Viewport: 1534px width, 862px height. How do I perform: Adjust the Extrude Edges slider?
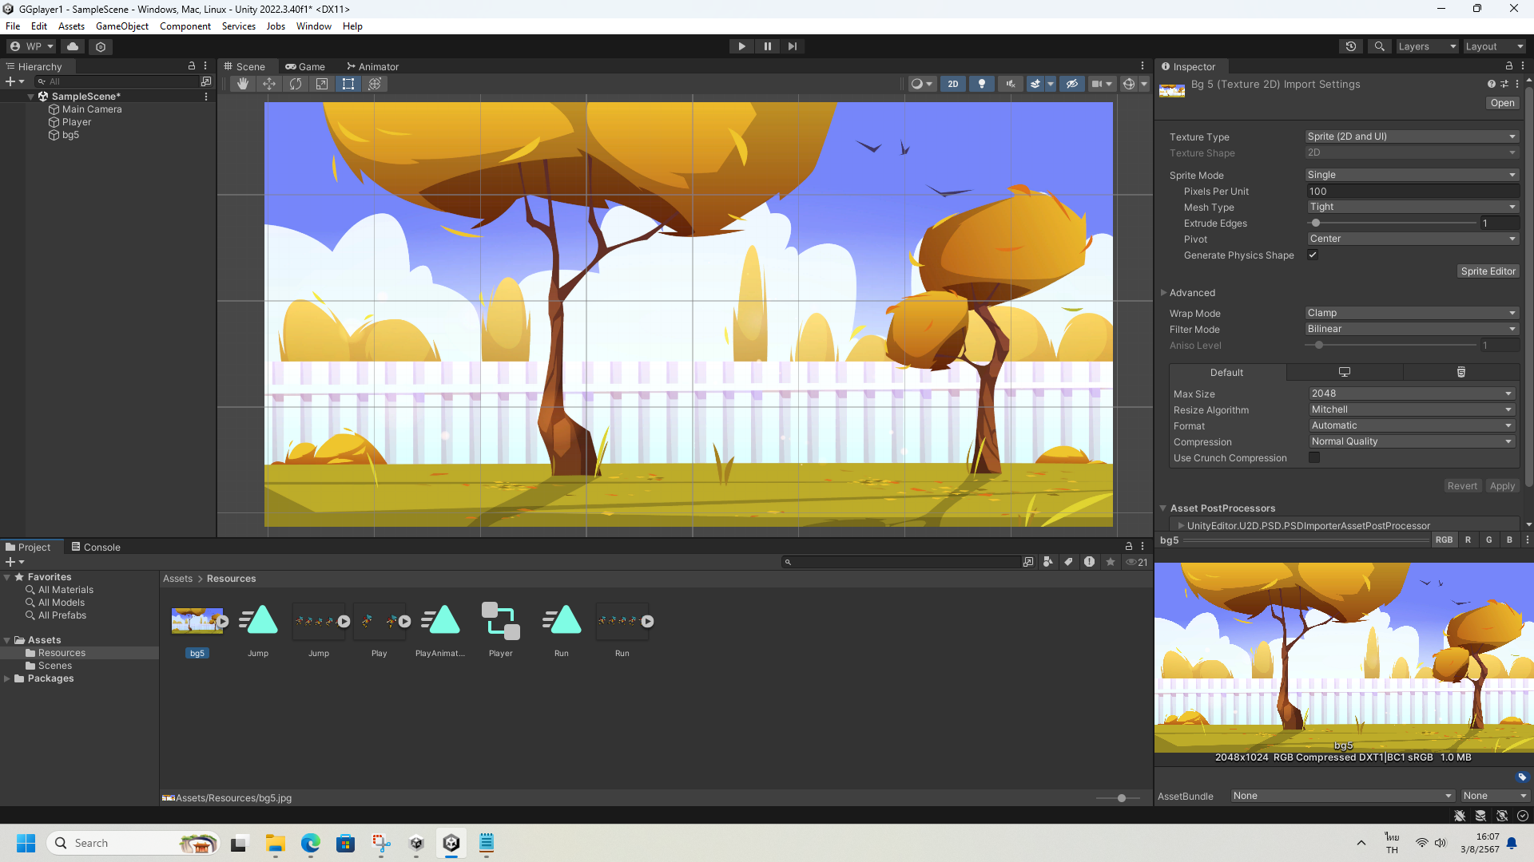pos(1316,223)
